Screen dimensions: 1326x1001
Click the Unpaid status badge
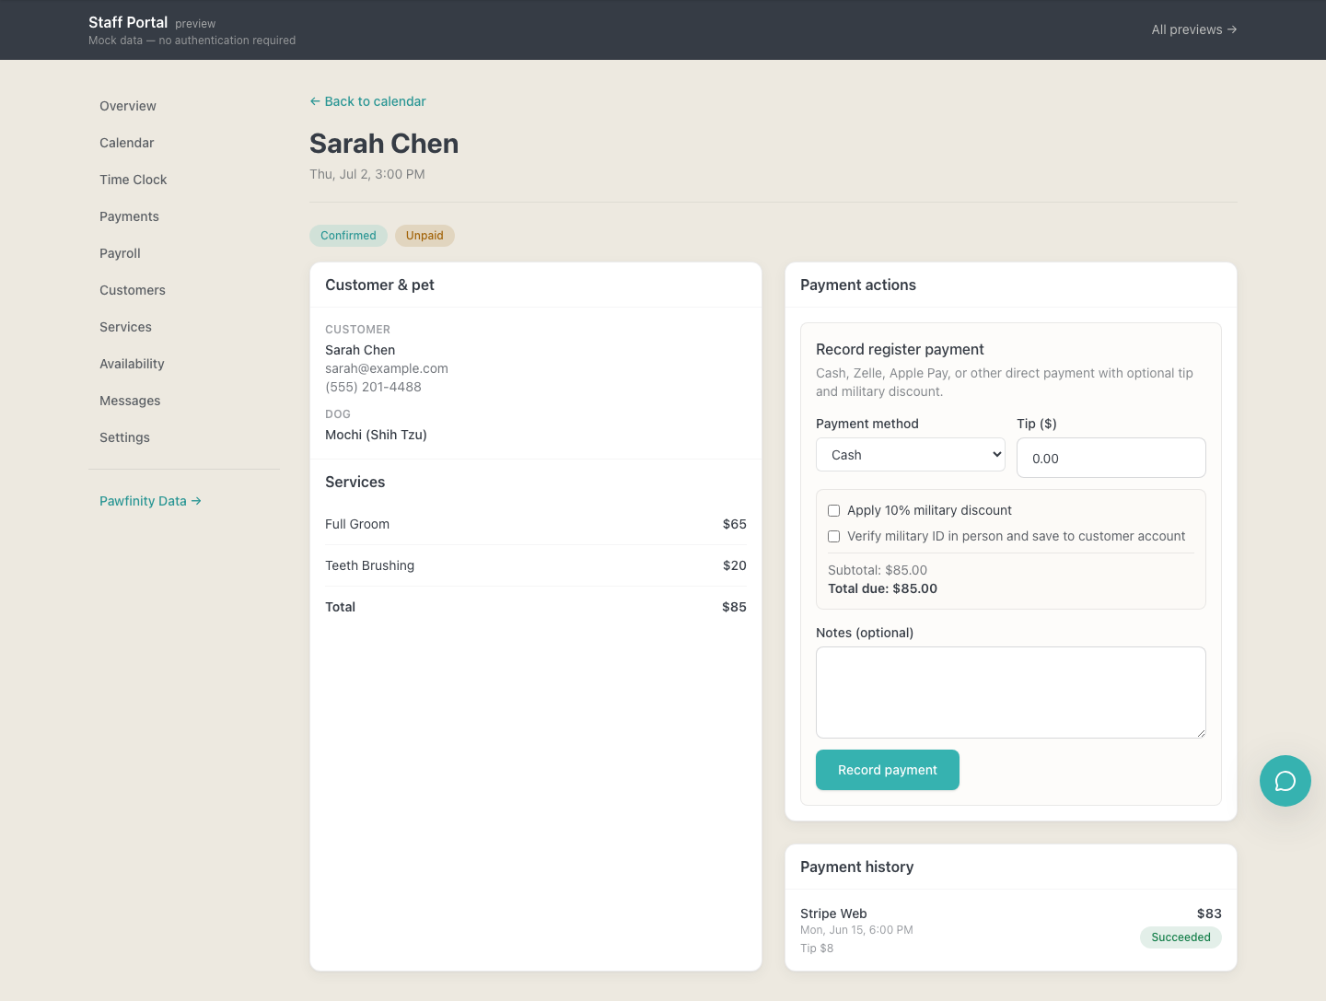[x=425, y=236]
